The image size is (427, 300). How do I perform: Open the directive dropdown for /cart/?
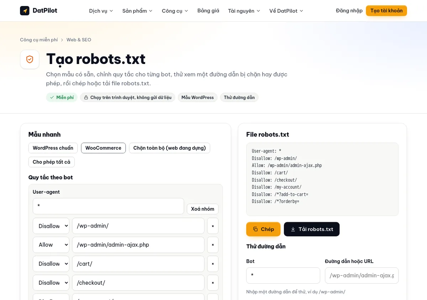tap(51, 264)
